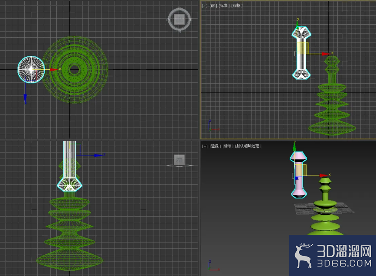The image size is (376, 276).
Task: Grab the blue axis arrow in Top viewport
Action: 25,98
